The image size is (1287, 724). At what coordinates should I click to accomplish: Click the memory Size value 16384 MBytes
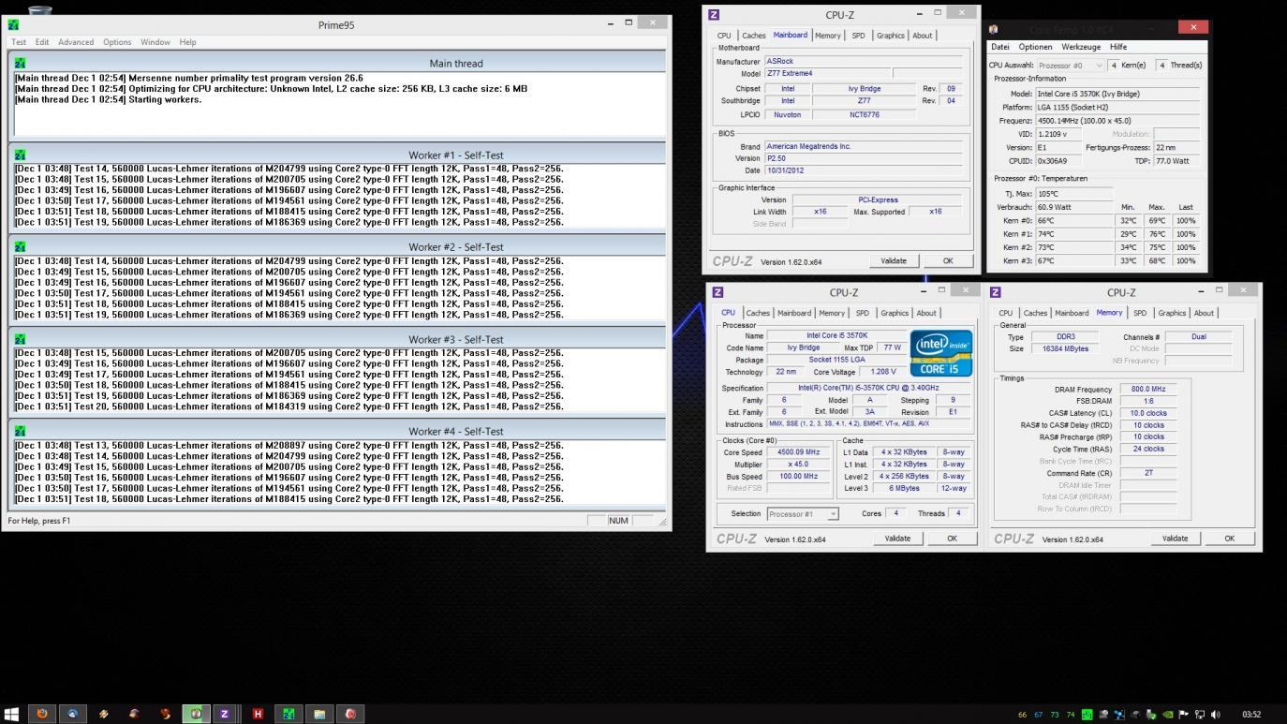pyautogui.click(x=1064, y=348)
